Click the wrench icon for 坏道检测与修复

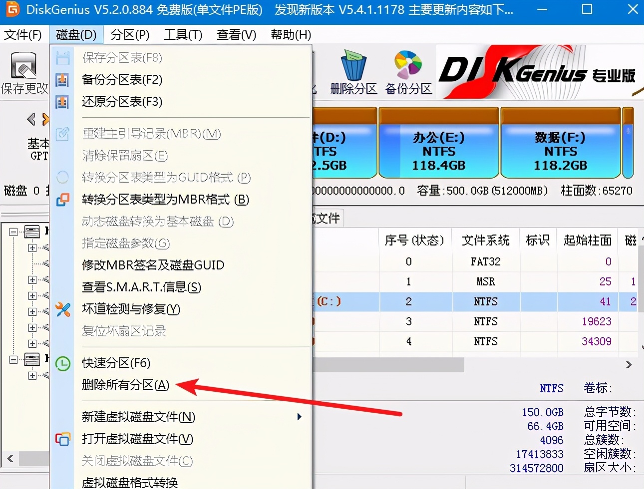pyautogui.click(x=63, y=309)
